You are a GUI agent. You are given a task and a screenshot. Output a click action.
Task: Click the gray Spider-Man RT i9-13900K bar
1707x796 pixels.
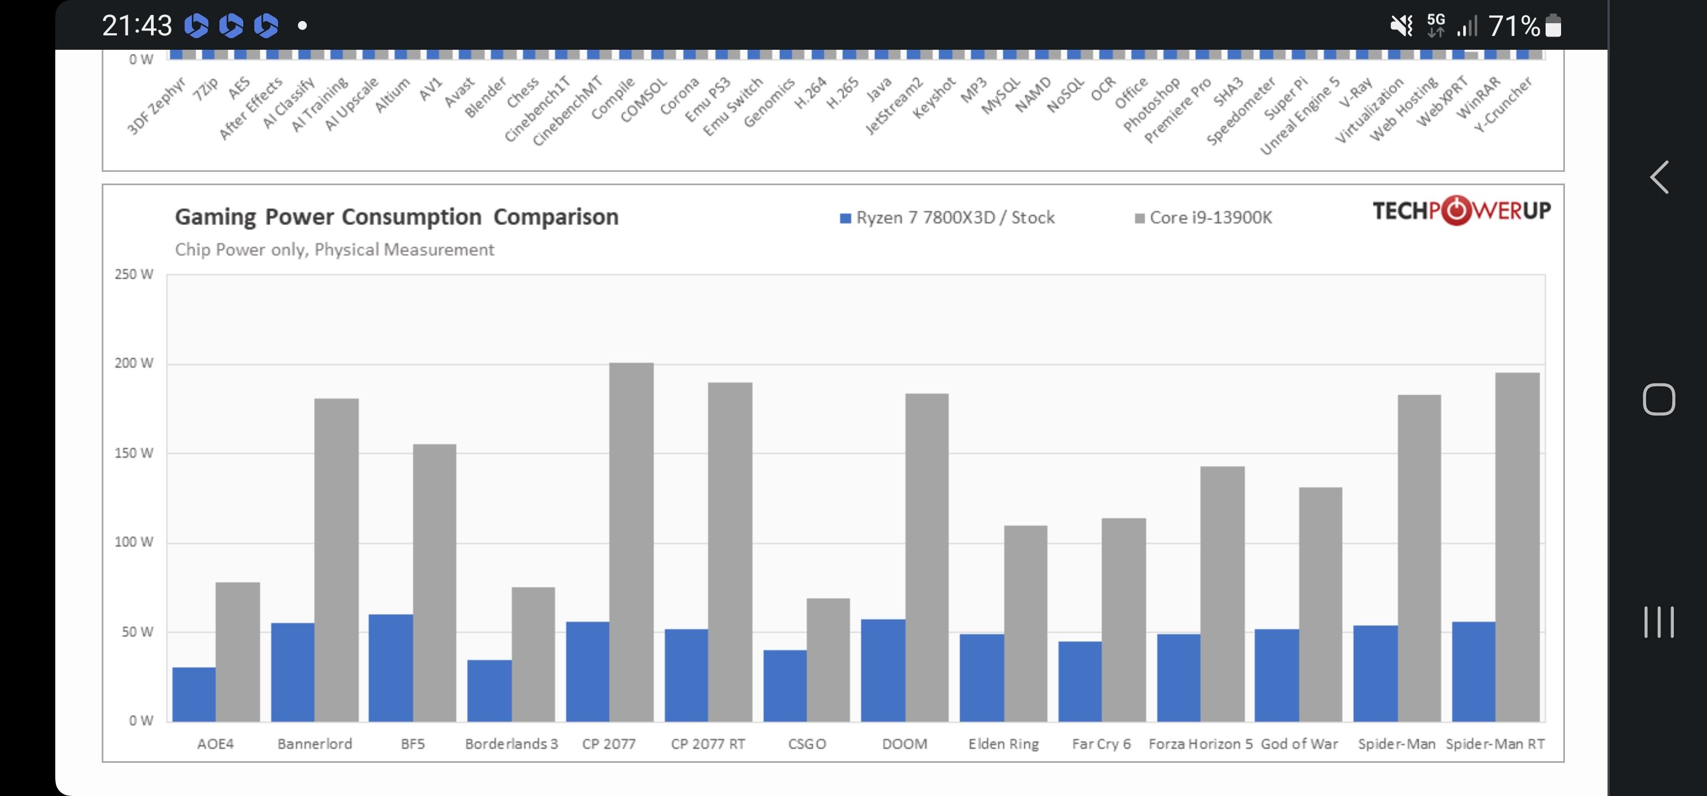1517,547
